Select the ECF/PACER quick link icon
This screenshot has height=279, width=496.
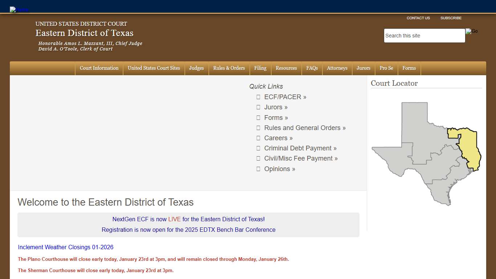point(258,97)
